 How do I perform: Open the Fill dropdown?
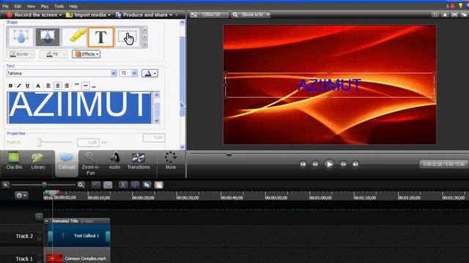pyautogui.click(x=53, y=54)
